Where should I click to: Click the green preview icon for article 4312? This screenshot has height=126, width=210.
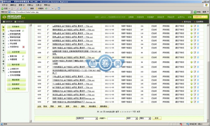(191, 30)
